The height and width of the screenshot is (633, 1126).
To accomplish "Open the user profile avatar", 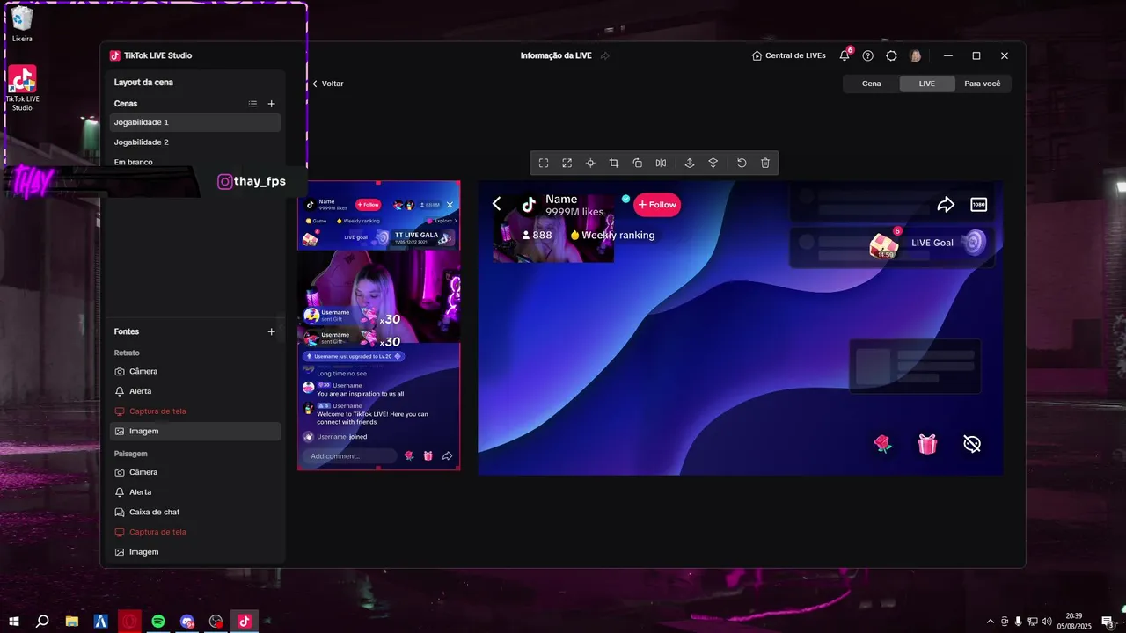I will coord(916,55).
